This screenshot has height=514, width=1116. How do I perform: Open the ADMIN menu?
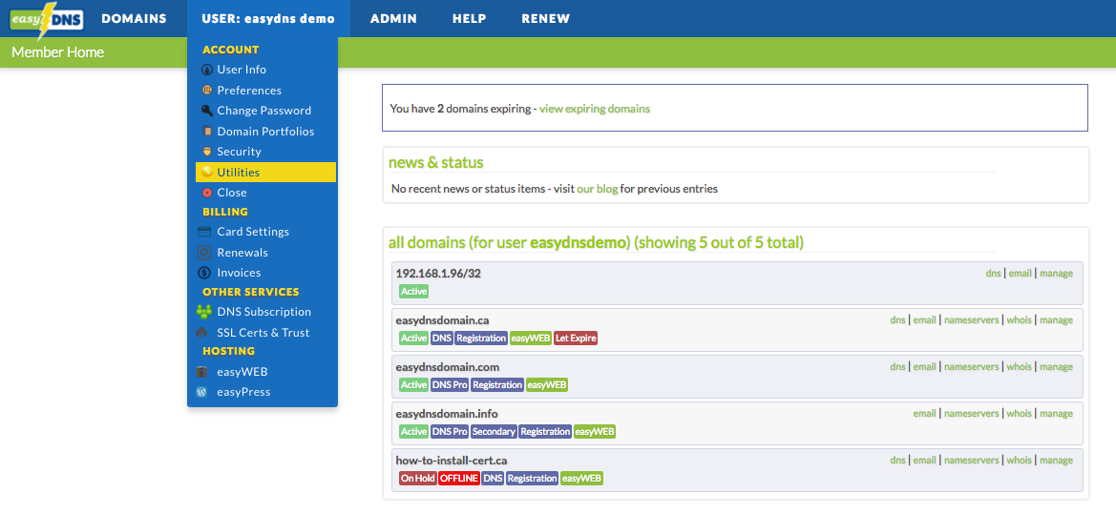(x=393, y=19)
